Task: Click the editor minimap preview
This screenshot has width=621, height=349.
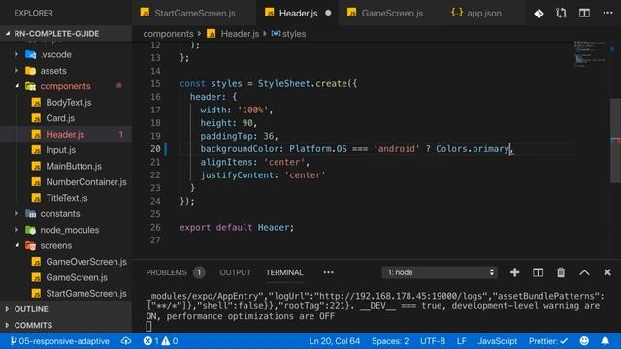Action: 590,54
